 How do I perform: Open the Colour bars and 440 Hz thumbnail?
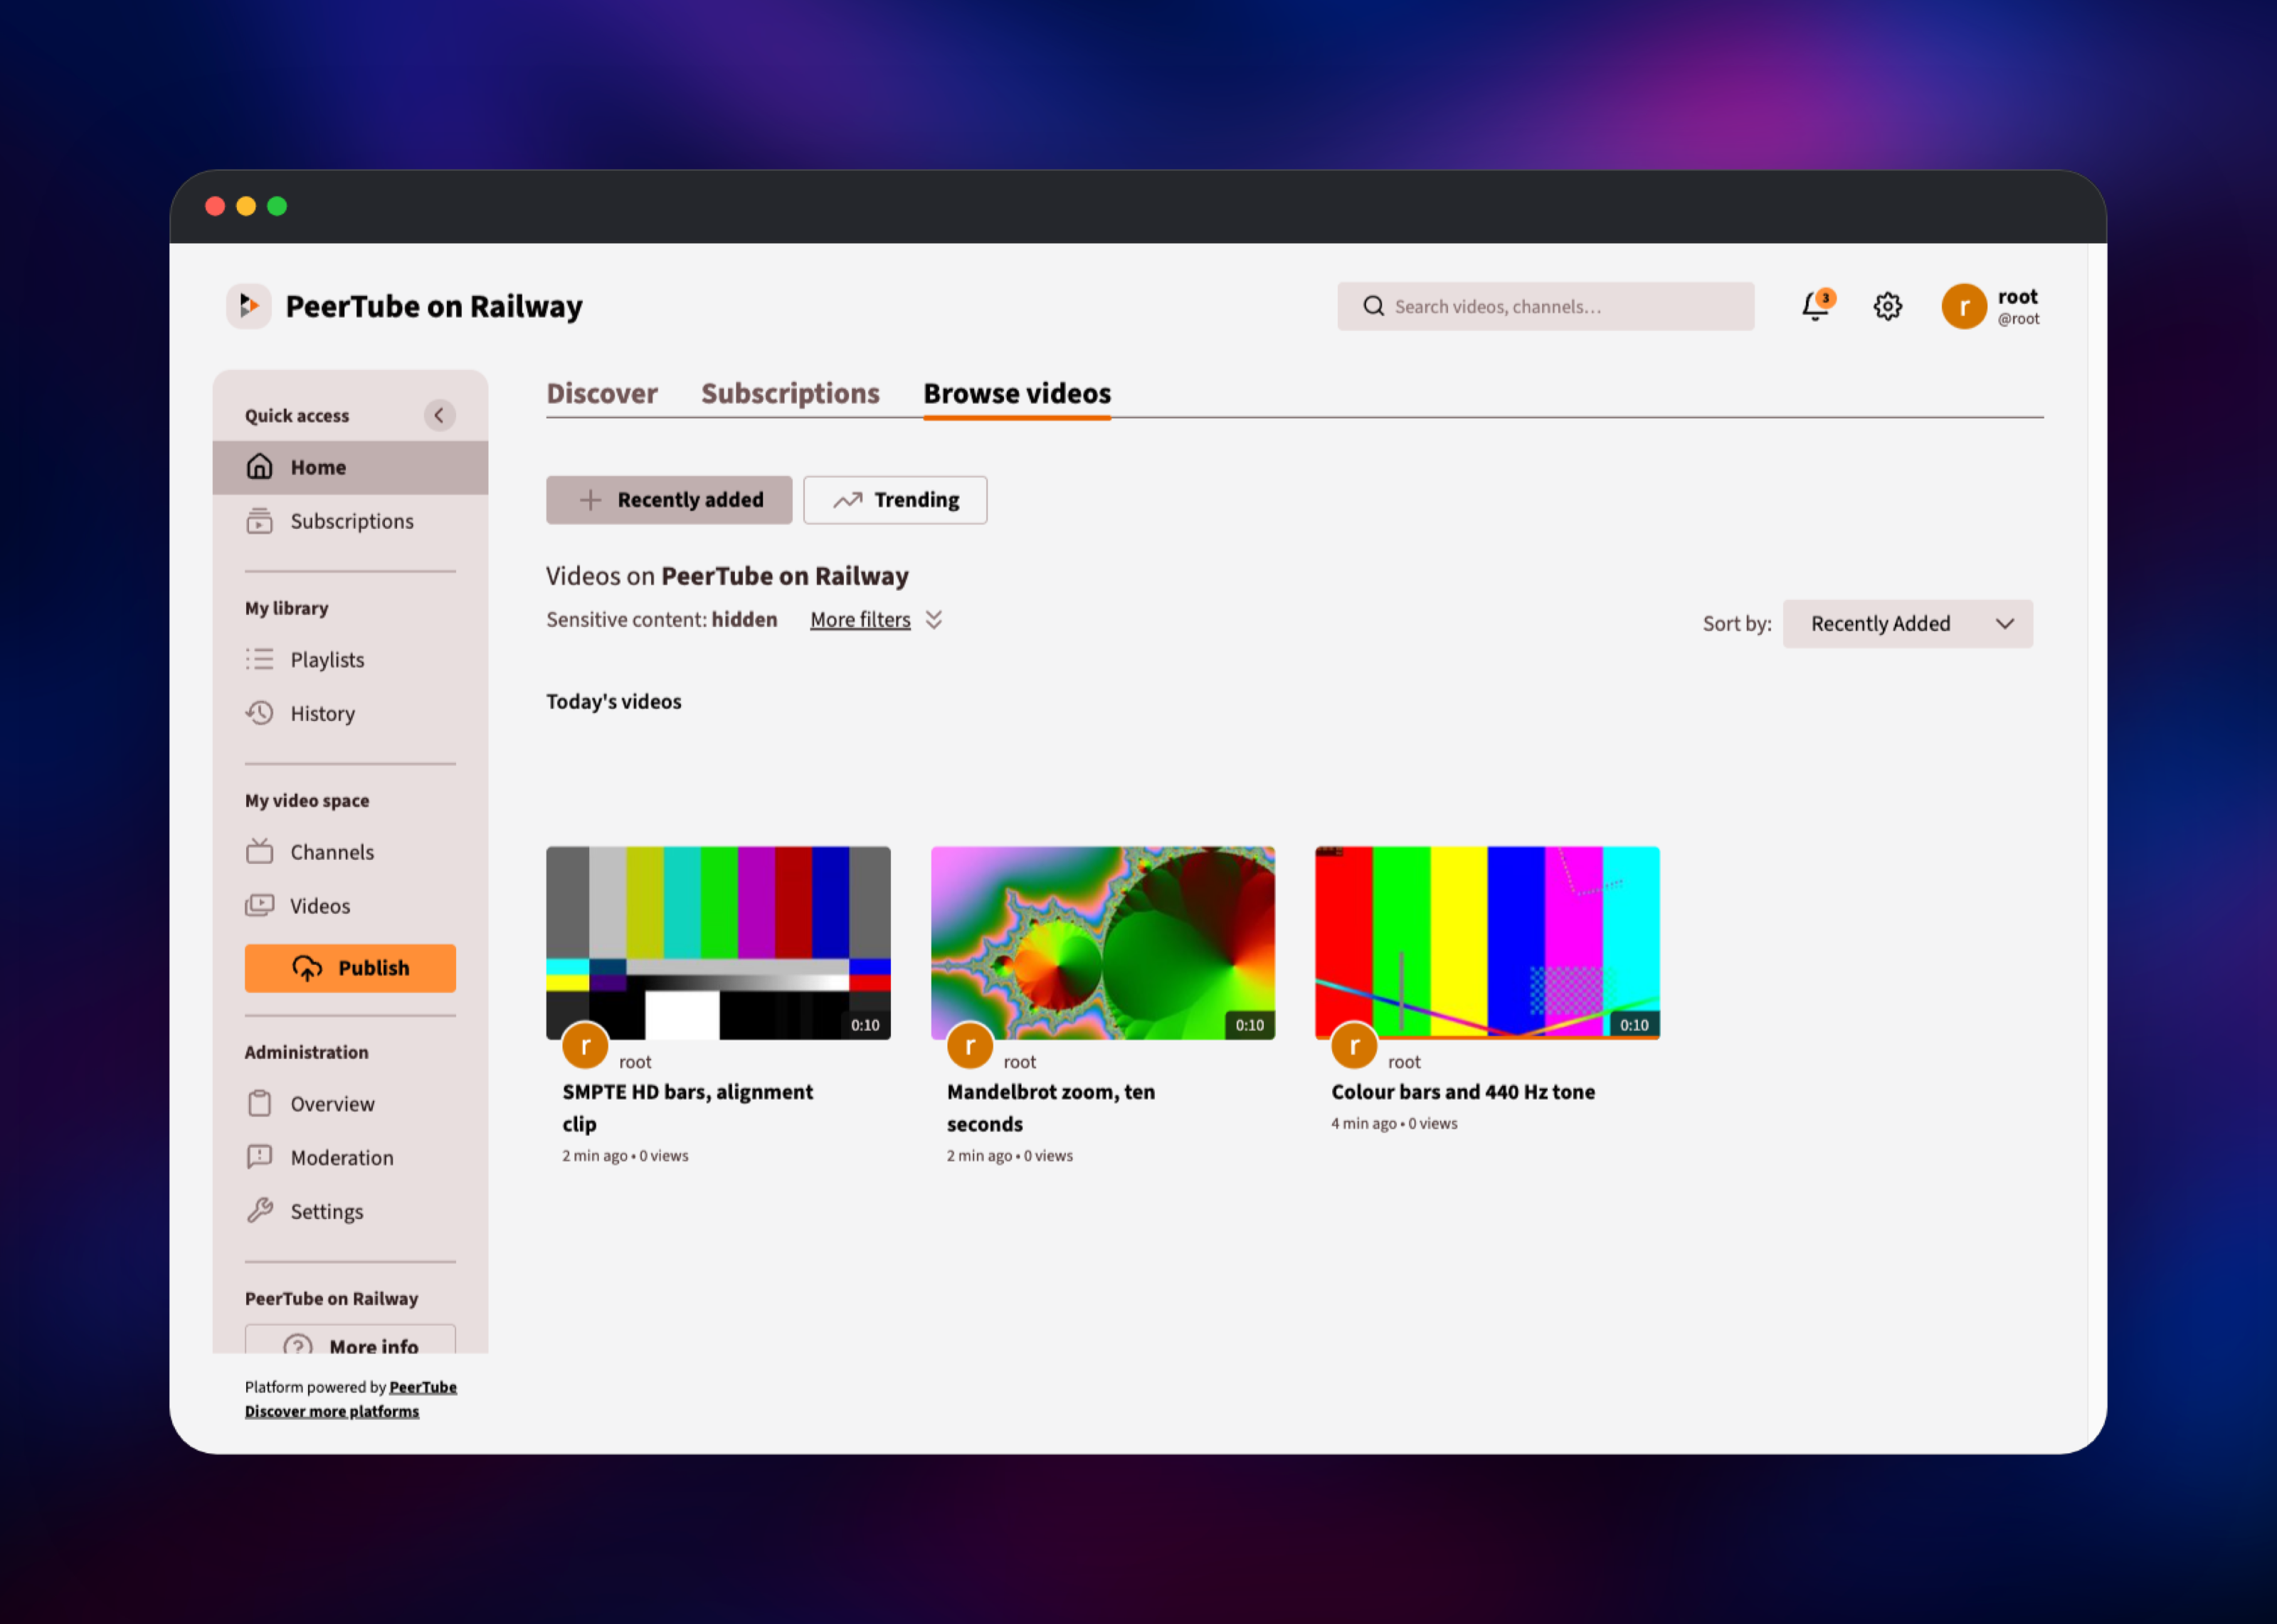1487,943
